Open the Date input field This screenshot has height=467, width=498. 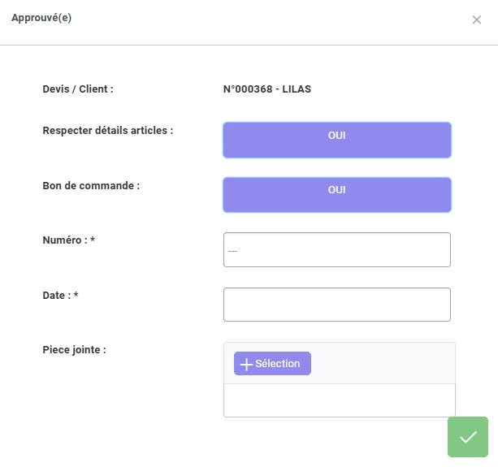pos(336,305)
